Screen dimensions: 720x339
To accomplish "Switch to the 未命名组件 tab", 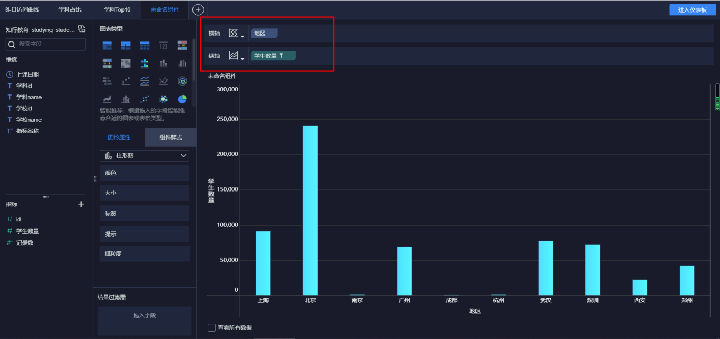I will [x=164, y=9].
